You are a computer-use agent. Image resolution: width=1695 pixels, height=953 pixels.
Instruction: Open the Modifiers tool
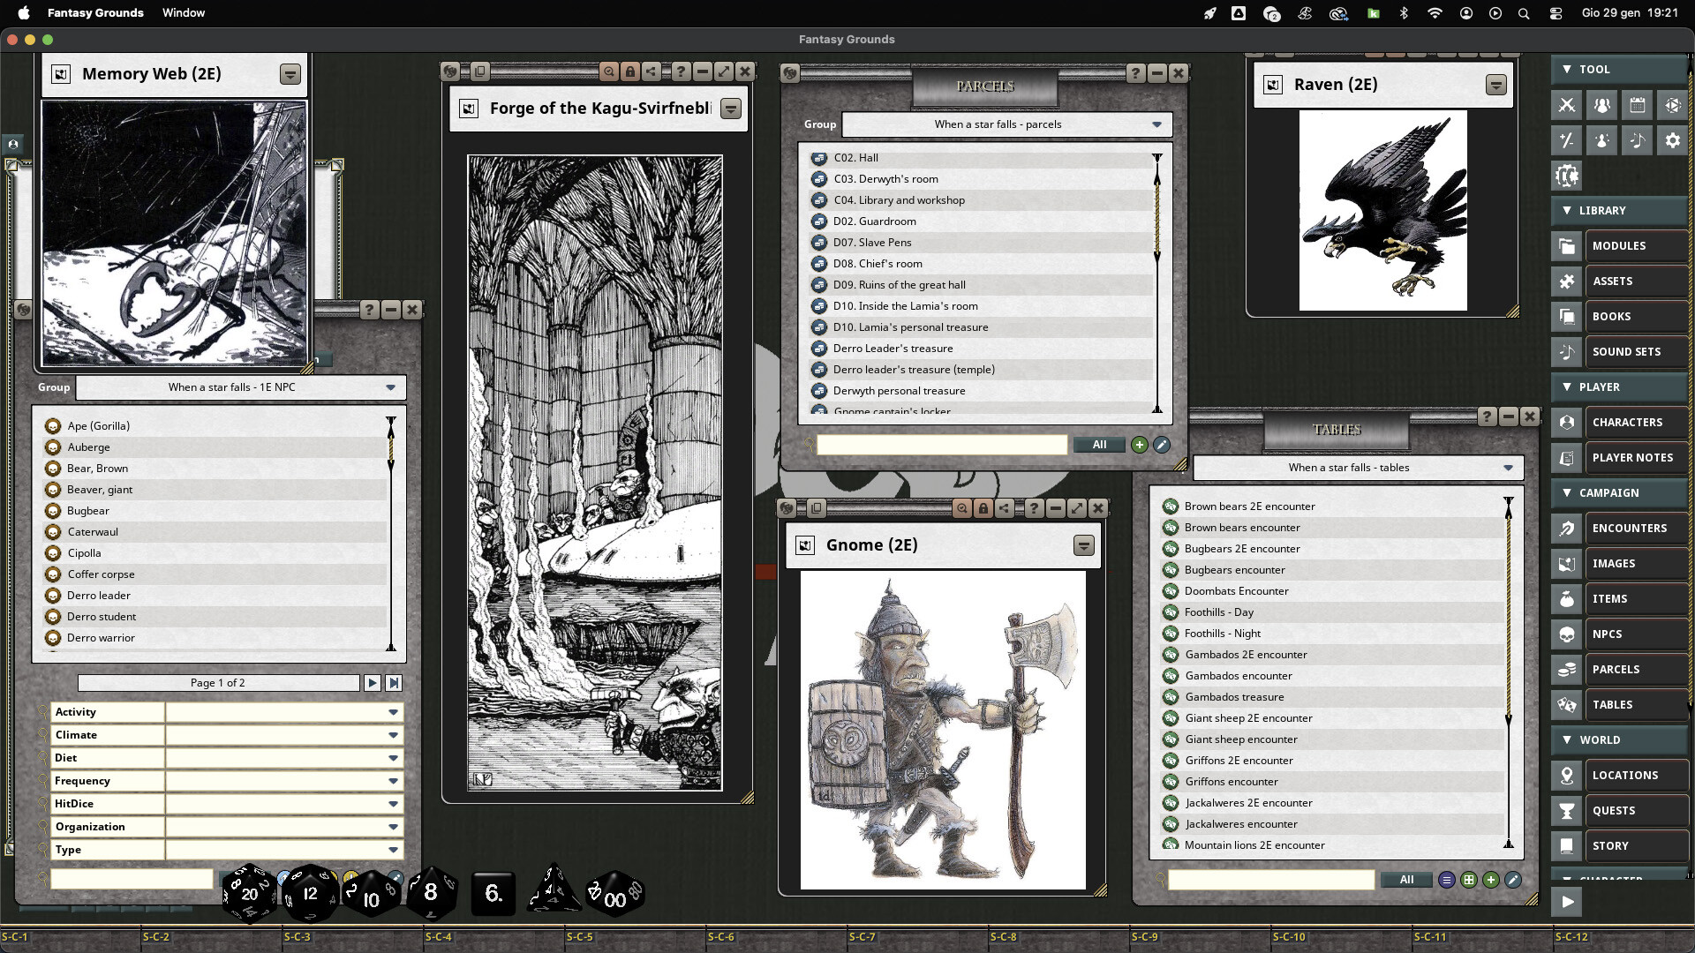[1567, 139]
